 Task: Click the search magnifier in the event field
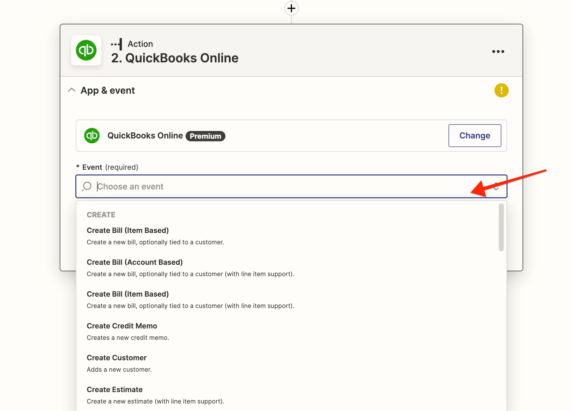87,186
